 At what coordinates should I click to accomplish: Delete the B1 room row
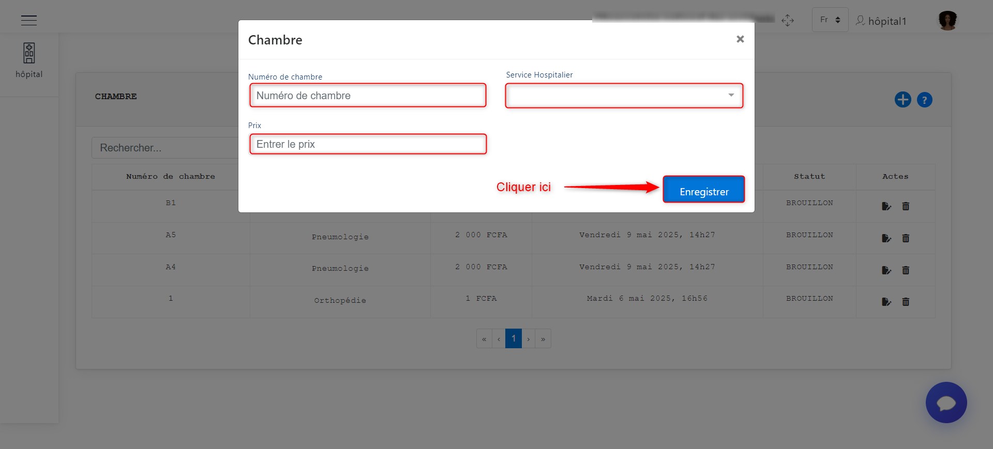[906, 206]
